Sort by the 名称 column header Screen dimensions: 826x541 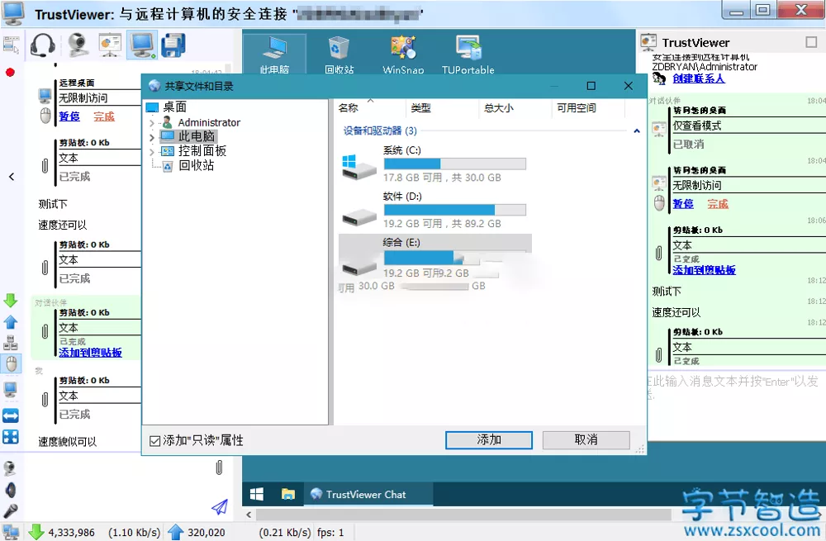tap(349, 108)
